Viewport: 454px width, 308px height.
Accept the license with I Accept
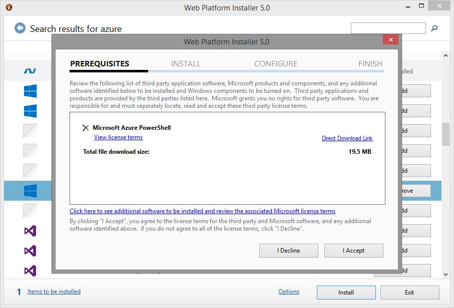353,251
